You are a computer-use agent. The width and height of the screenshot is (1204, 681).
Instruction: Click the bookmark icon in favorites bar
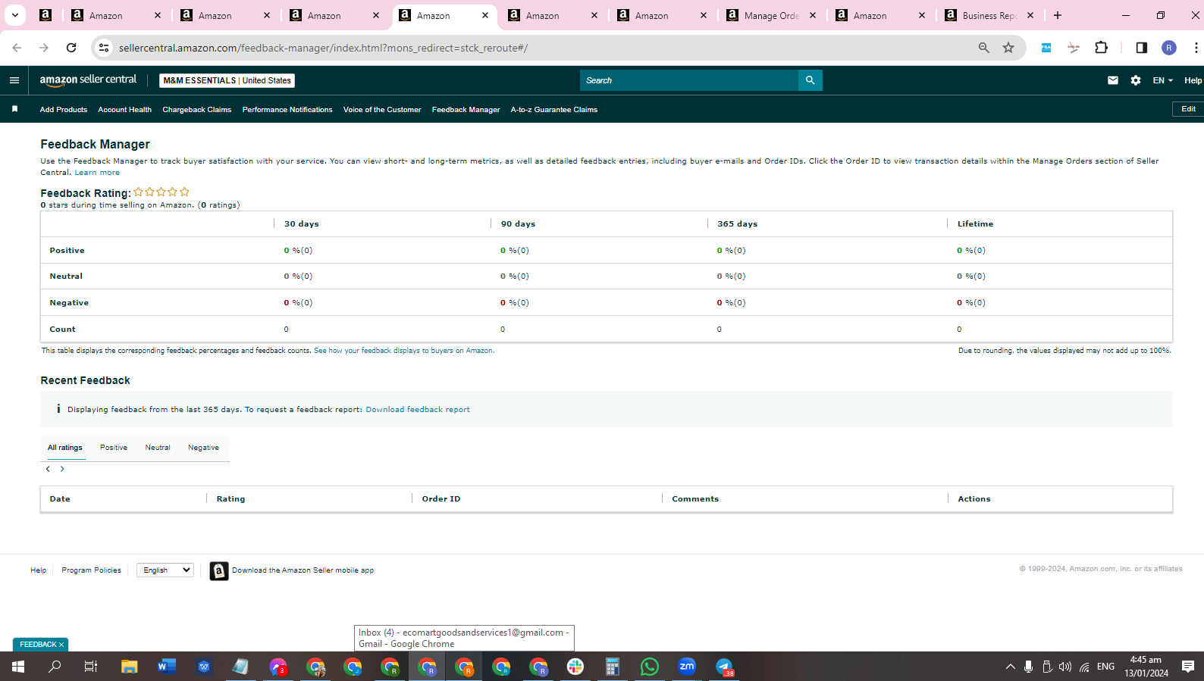tap(14, 109)
